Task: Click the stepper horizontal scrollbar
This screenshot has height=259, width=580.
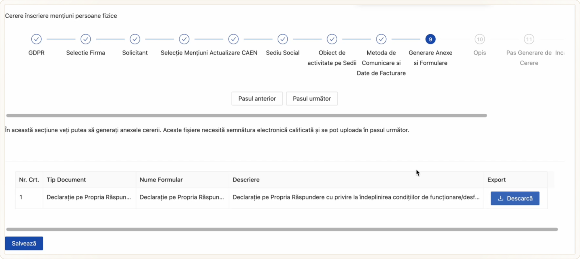Action: (x=246, y=115)
